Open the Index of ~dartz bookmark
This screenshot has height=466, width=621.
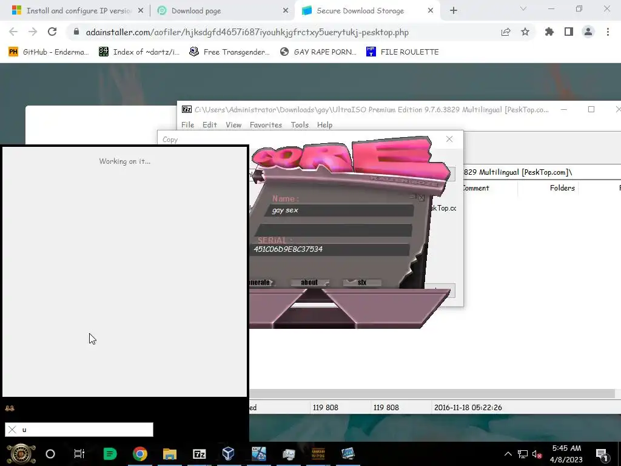(x=139, y=52)
